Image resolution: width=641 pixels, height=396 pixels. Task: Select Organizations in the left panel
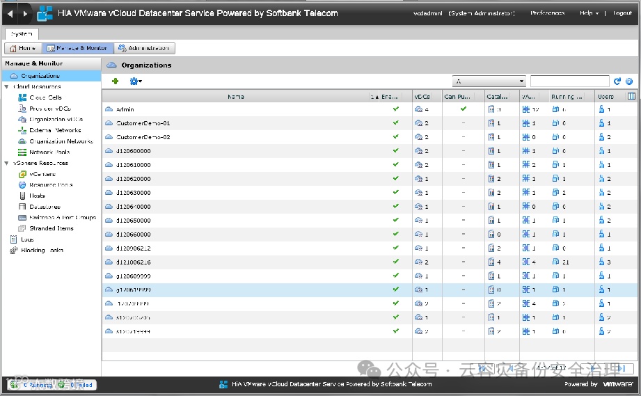[x=52, y=76]
